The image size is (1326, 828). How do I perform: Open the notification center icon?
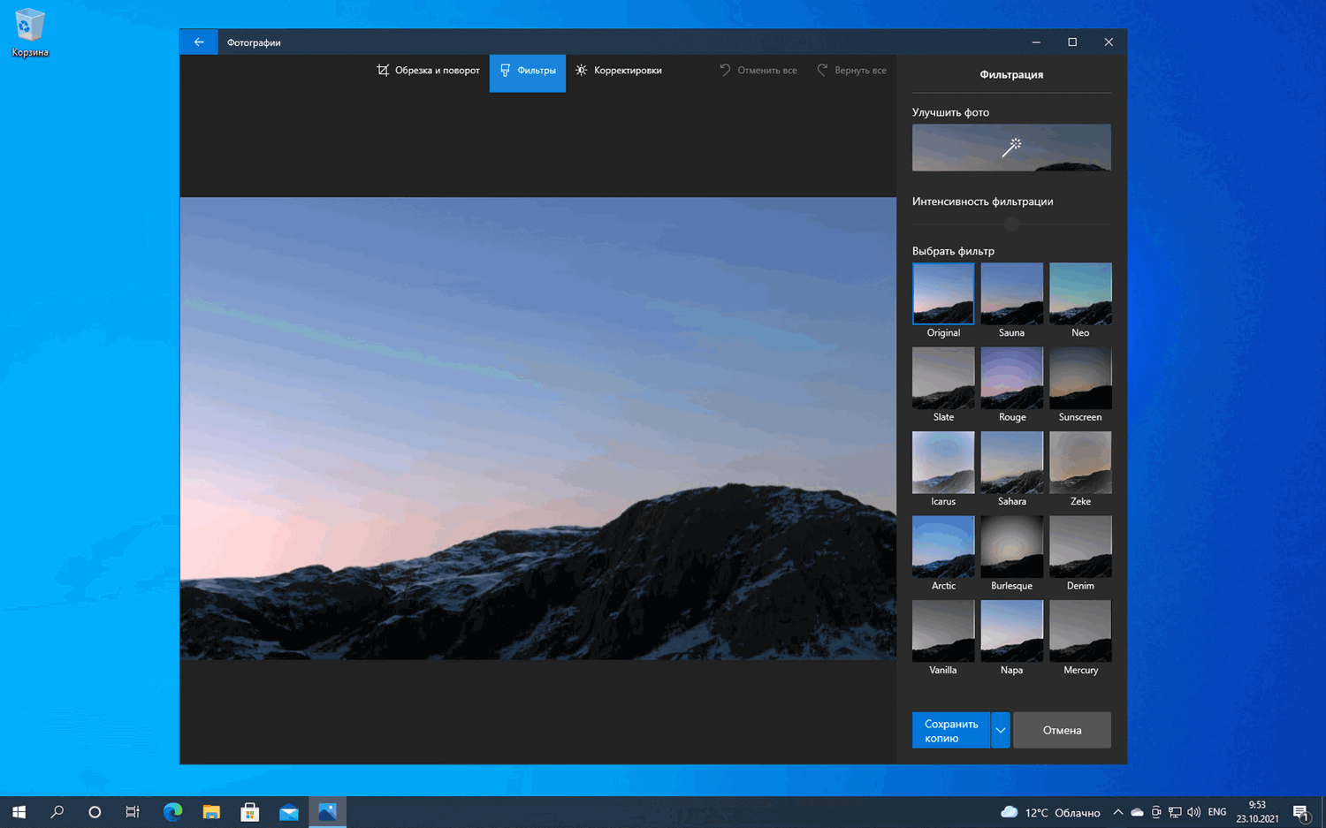(1301, 812)
